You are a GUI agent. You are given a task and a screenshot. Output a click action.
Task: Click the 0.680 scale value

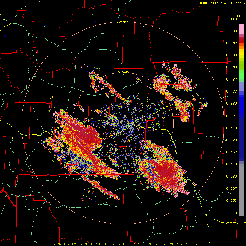[232, 104]
